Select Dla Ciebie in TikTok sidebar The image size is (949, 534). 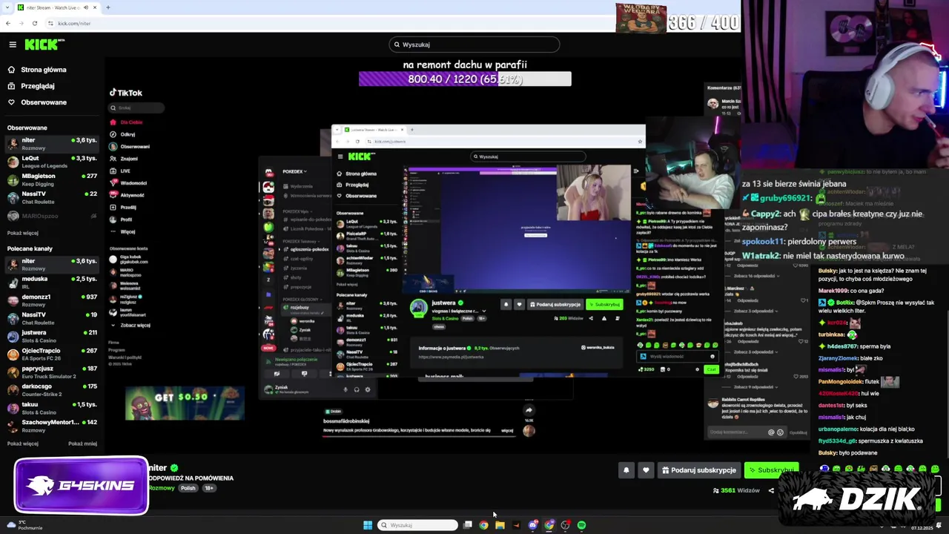pos(128,122)
